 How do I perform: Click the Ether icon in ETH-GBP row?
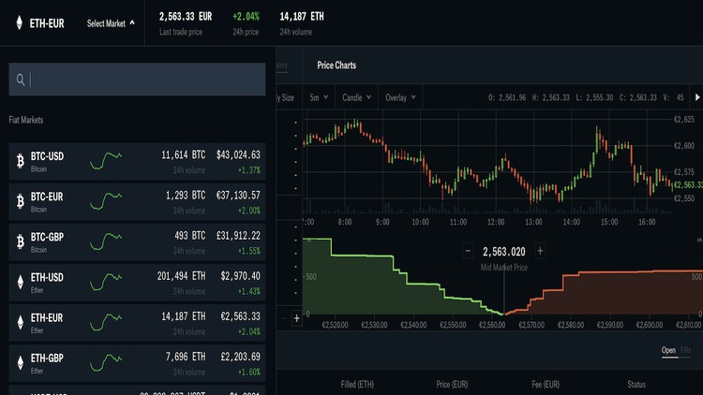[x=21, y=363]
